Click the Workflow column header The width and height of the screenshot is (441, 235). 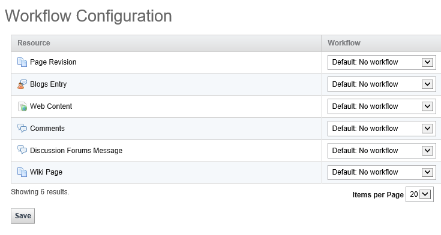coord(344,43)
